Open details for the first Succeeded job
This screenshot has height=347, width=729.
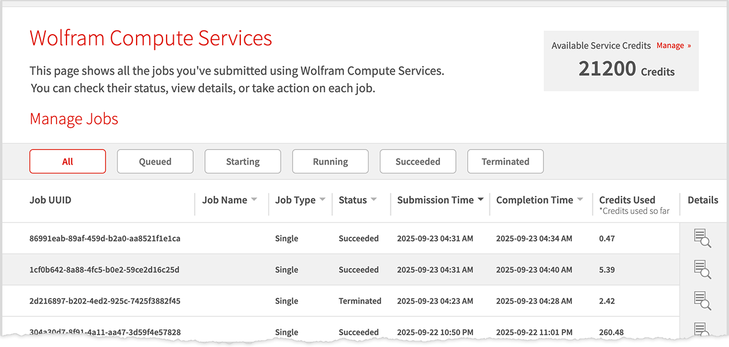702,238
